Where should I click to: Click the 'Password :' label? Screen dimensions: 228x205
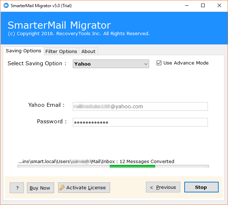point(52,121)
